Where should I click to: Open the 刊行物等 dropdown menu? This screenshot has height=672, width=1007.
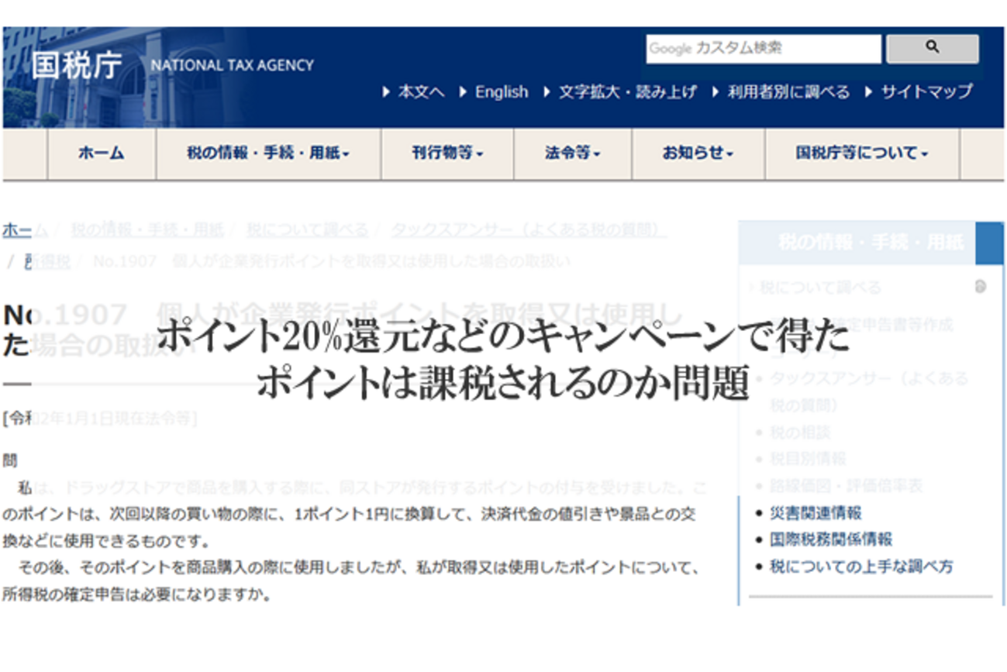pyautogui.click(x=447, y=153)
